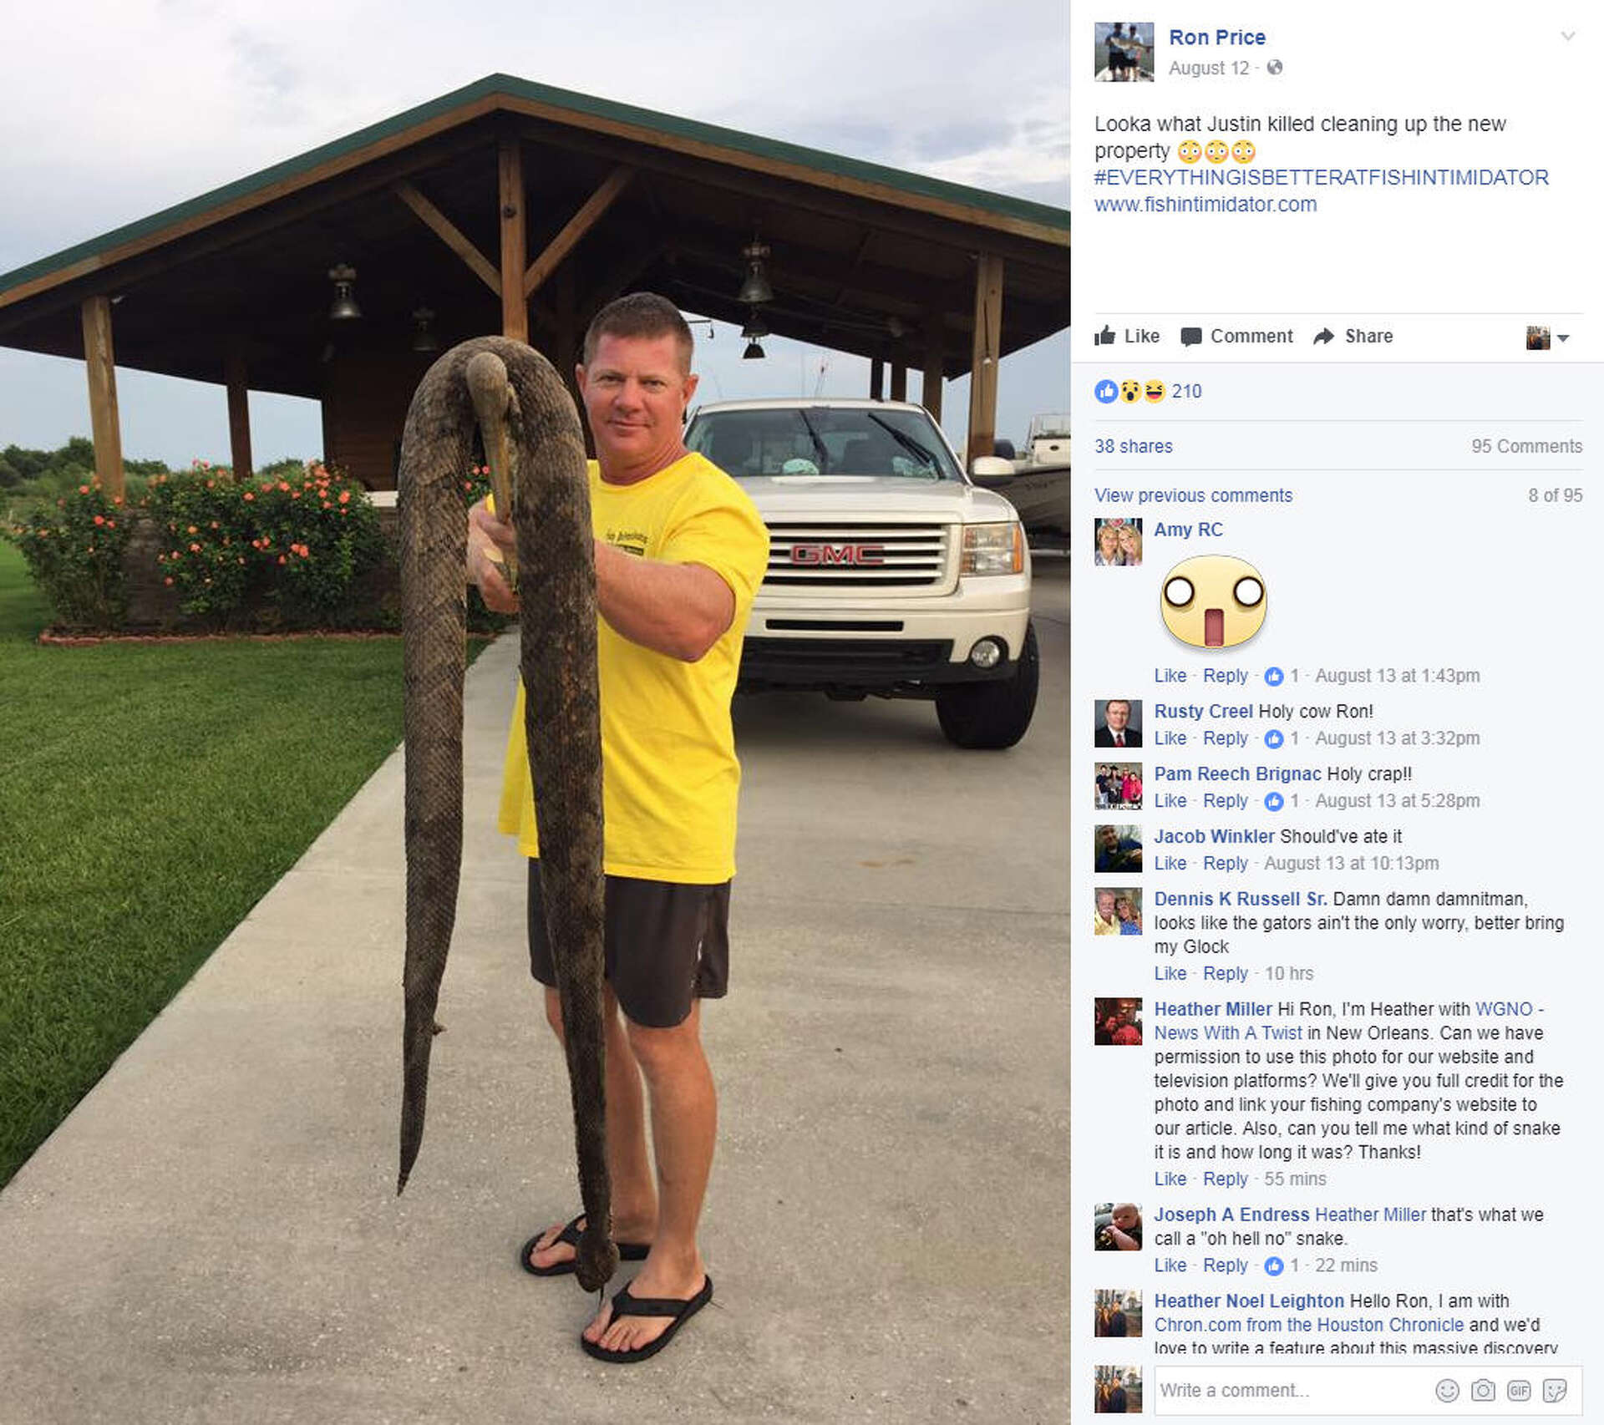Open the 38 shares list
This screenshot has height=1425, width=1604.
(1133, 446)
